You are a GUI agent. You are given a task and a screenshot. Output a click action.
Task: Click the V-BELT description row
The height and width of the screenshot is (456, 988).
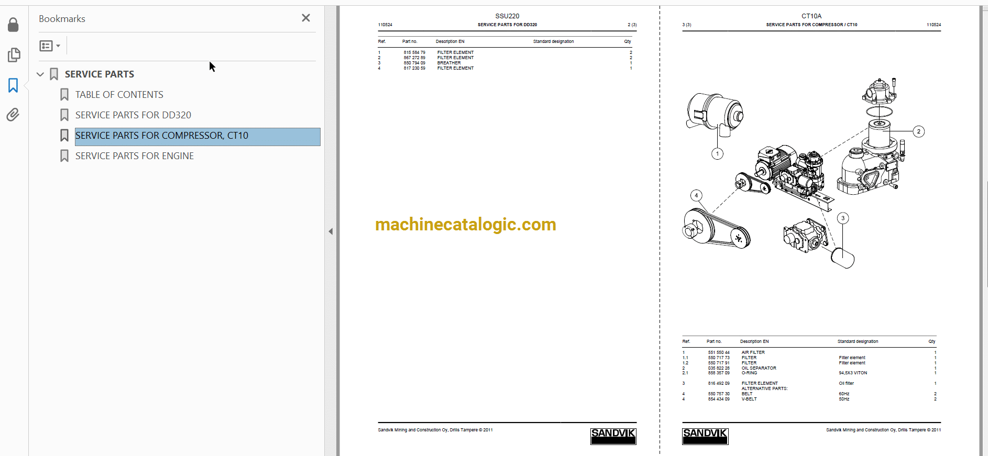coord(749,399)
